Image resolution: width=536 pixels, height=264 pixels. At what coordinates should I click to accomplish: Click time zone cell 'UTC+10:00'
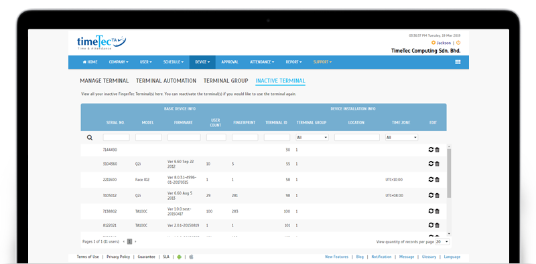(x=394, y=180)
